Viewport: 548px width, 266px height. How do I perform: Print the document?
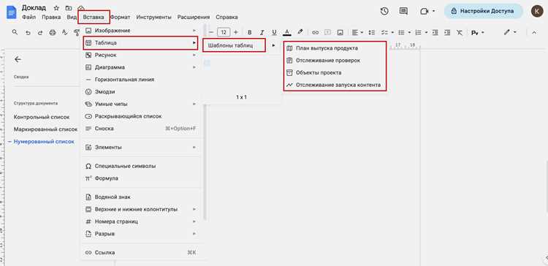pyautogui.click(x=53, y=32)
